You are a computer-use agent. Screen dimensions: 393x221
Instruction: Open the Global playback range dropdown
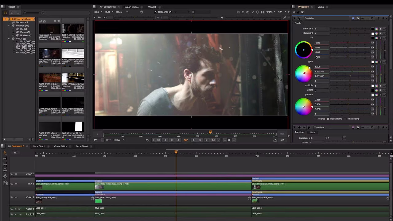(119, 140)
